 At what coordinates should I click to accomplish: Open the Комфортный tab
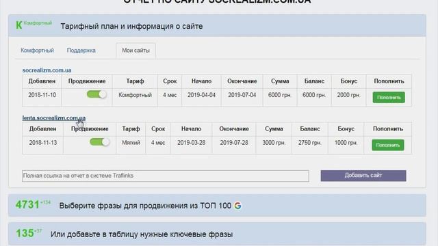point(37,51)
